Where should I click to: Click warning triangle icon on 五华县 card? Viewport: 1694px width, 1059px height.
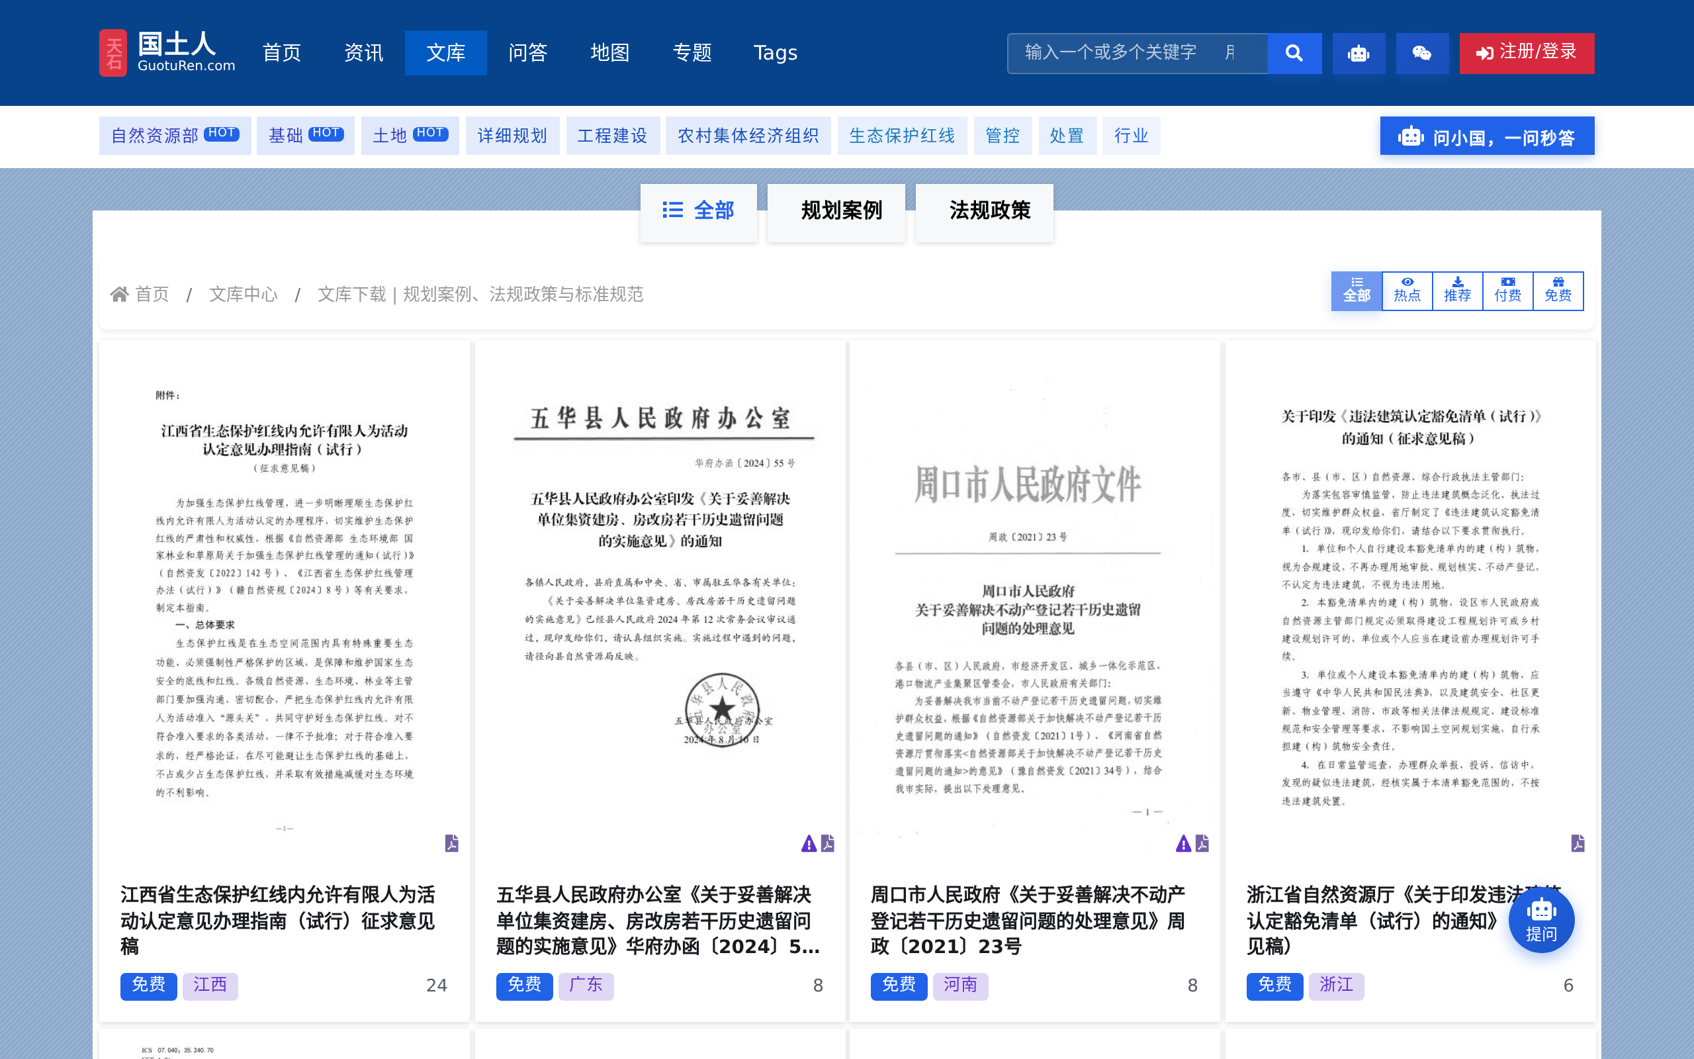coord(809,843)
